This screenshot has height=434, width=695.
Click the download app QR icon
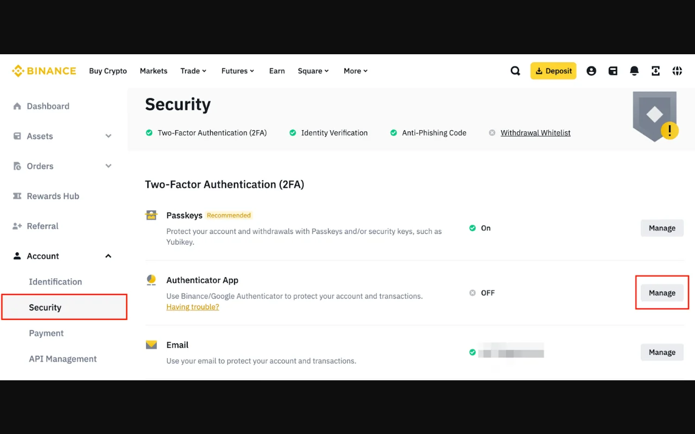coord(655,71)
